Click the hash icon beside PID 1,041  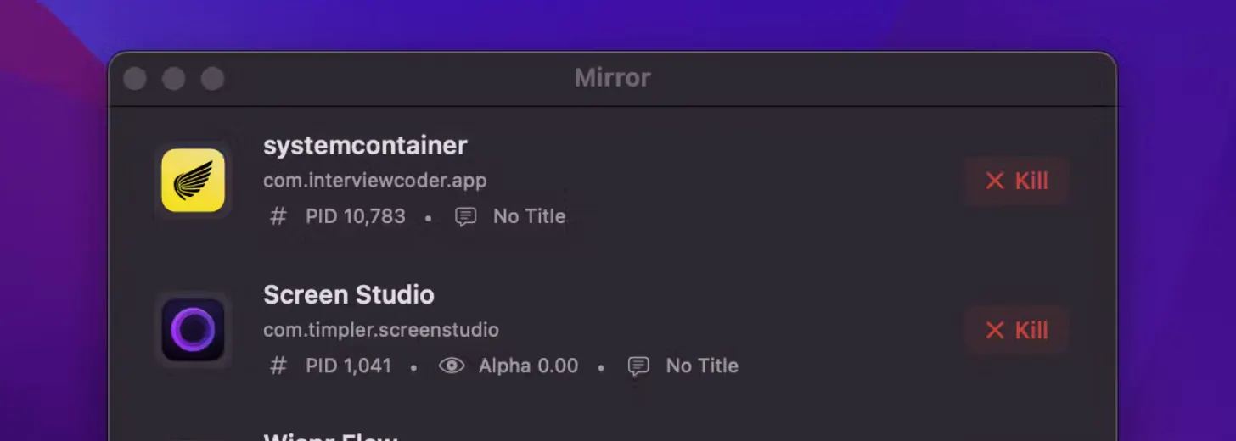(x=278, y=366)
